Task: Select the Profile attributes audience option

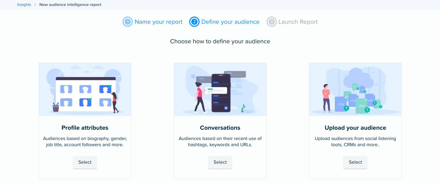Action: pyautogui.click(x=85, y=162)
